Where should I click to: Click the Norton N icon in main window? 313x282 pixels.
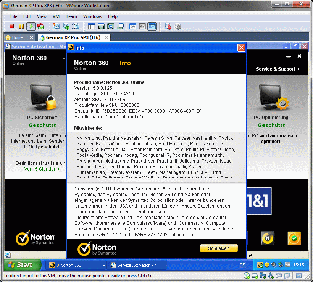click(267, 238)
